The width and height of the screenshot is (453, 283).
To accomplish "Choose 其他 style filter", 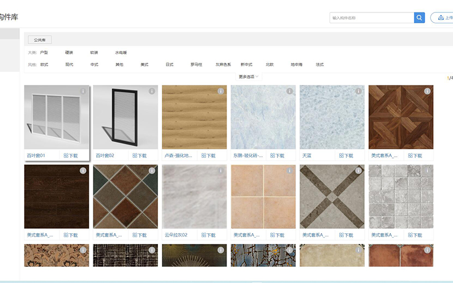I will coord(119,65).
